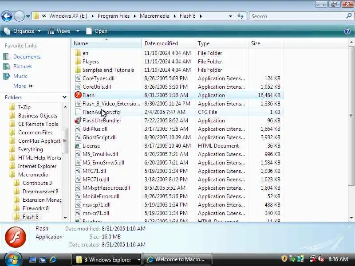Click the magnifier search icon
The width and height of the screenshot is (355, 266).
pos(349,16)
